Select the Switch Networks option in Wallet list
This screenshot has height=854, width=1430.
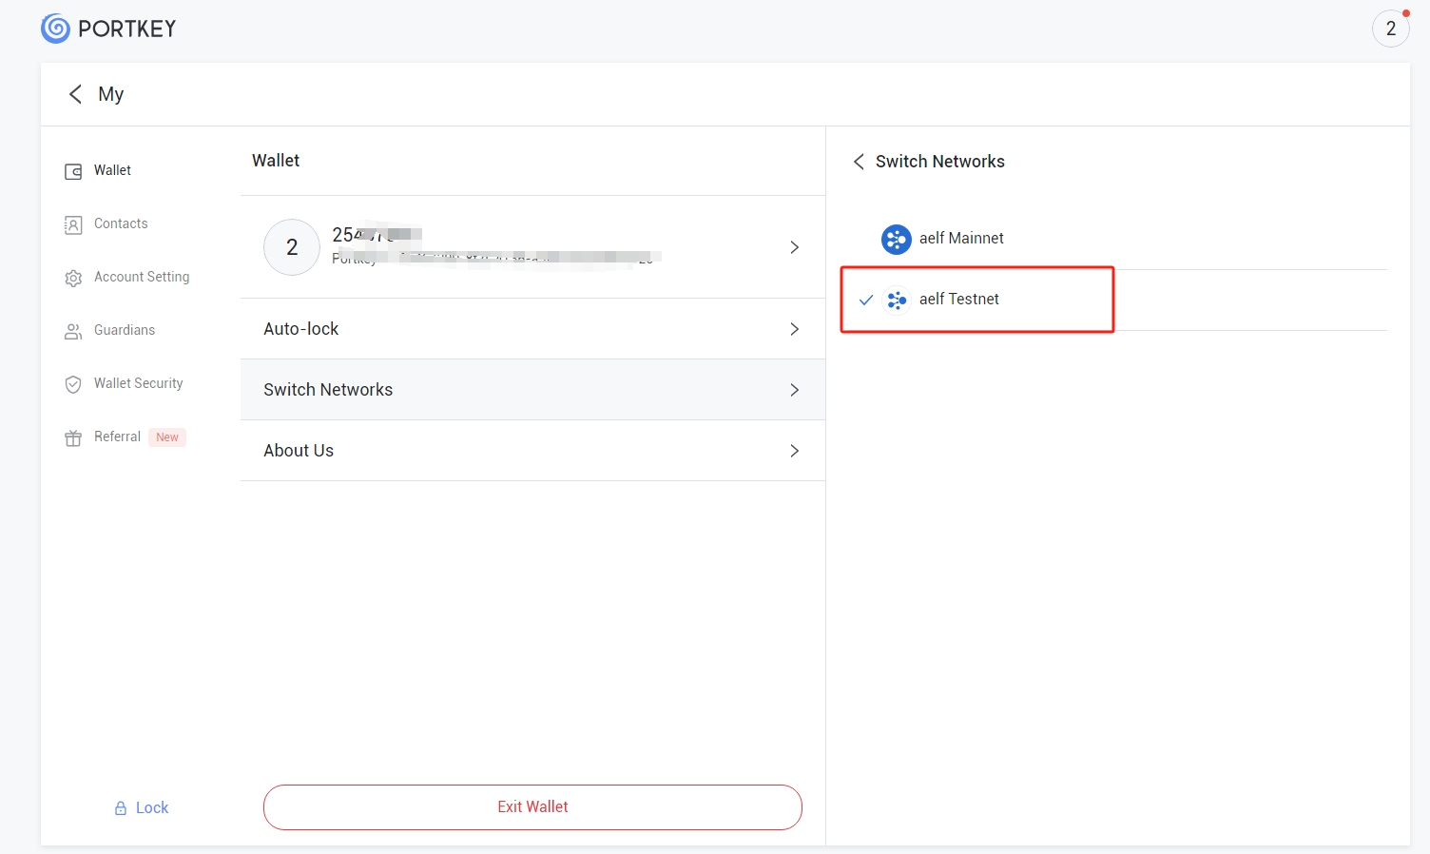532,390
